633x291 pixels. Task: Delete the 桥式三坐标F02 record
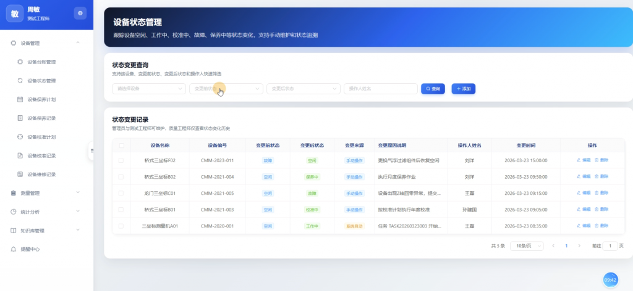coord(601,160)
